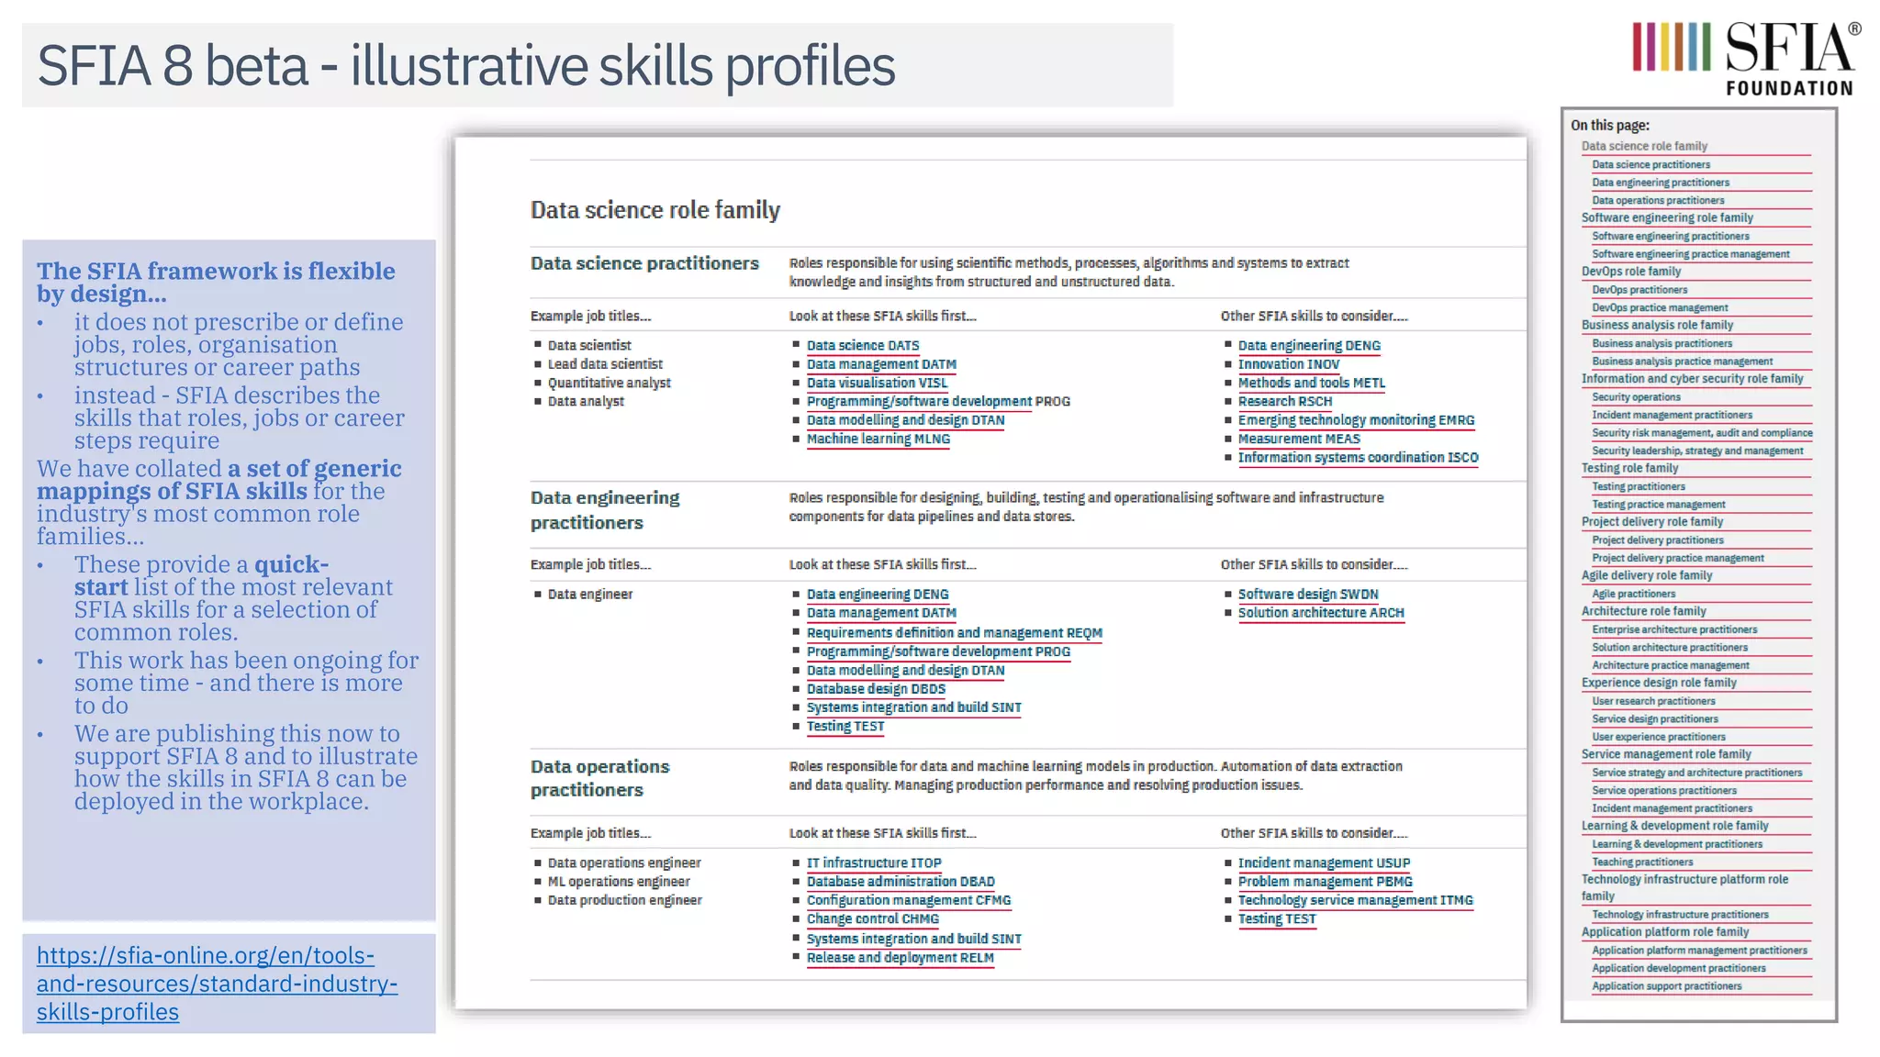Open the Measurement MEAS skill link

click(x=1299, y=439)
